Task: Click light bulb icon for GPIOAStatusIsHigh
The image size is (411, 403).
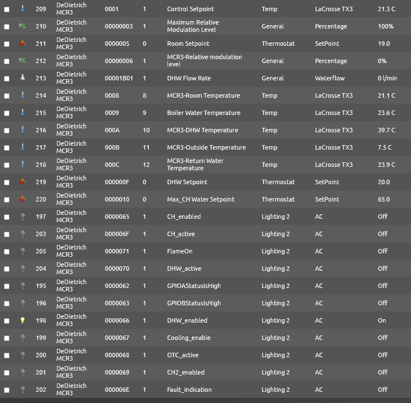Action: pyautogui.click(x=22, y=286)
